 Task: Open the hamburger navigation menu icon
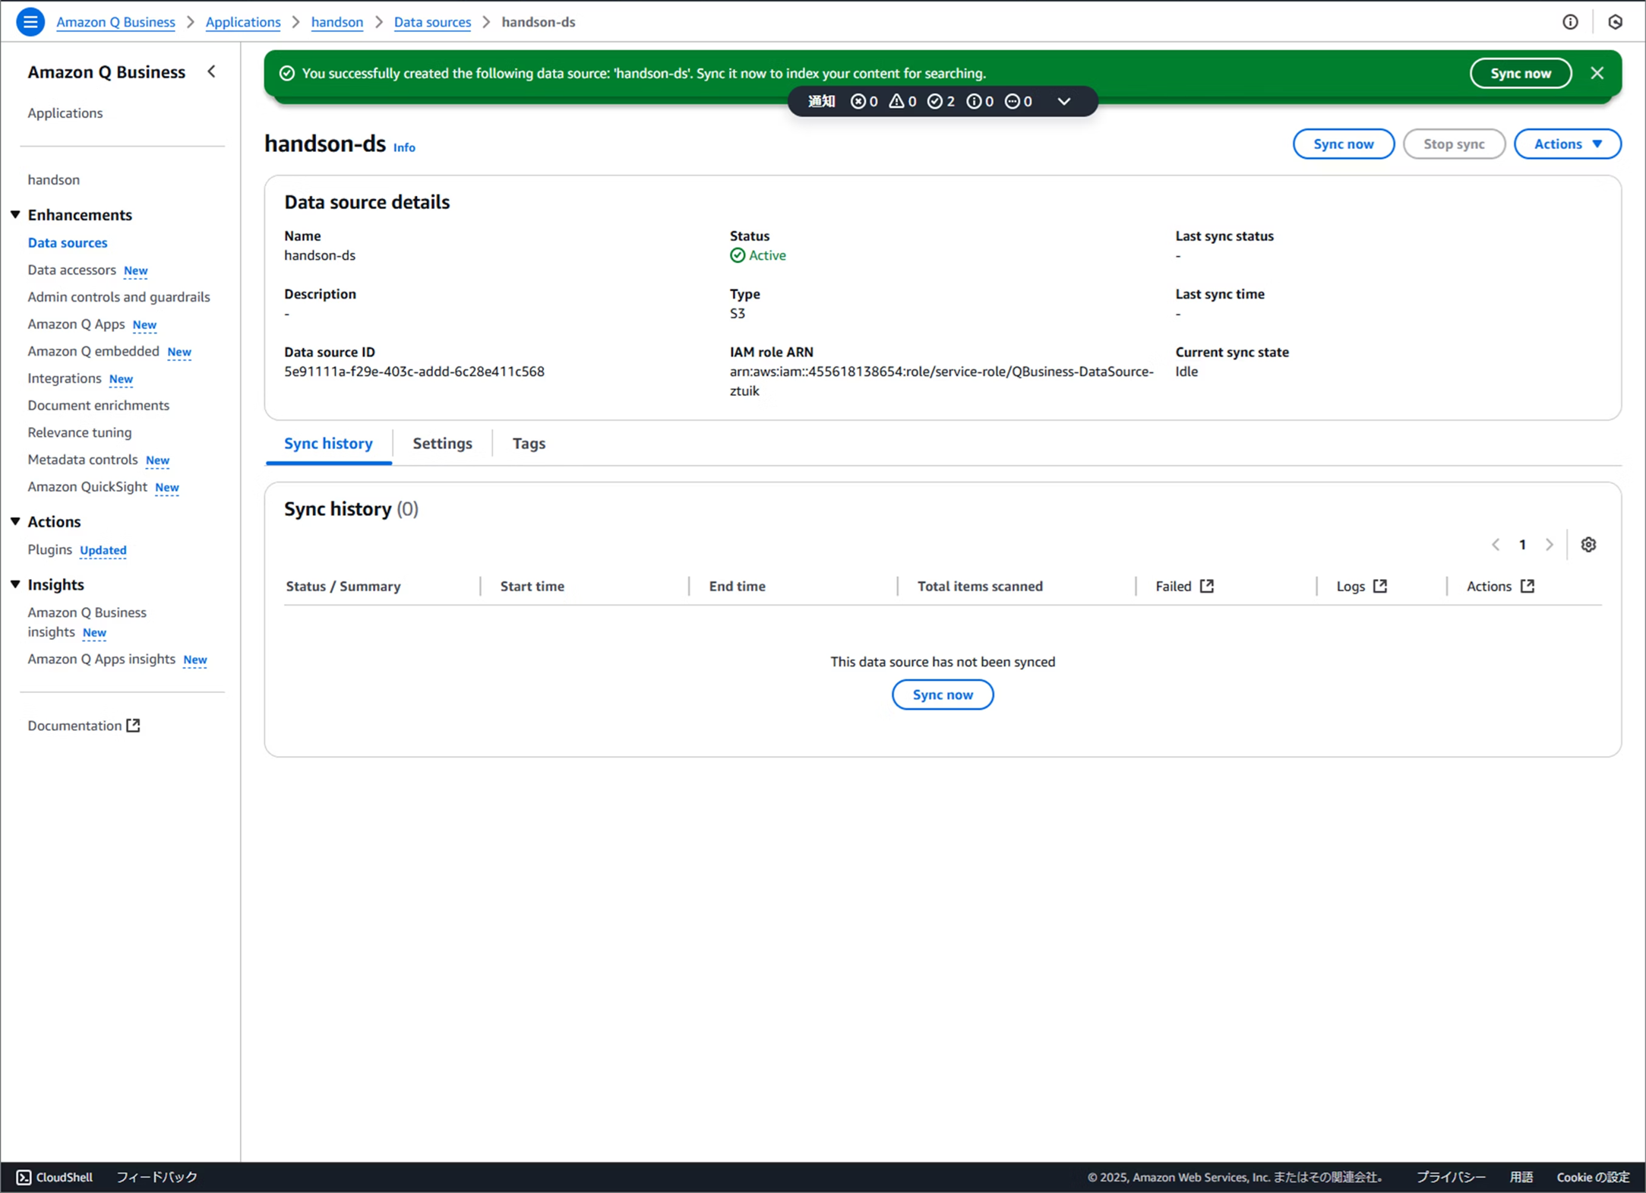30,22
